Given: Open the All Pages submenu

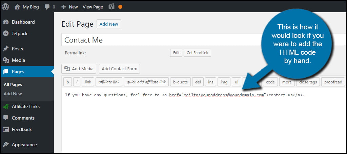Looking at the screenshot, I should click(13, 85).
